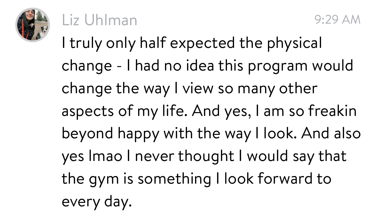This screenshot has height=215, width=377.
Task: Click the dog in the avatar photo
Action: tap(42, 32)
